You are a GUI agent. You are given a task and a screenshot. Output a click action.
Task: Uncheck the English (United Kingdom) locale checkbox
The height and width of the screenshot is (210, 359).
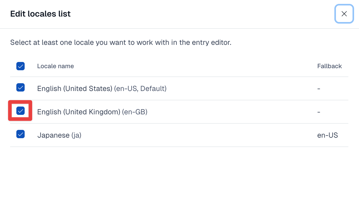pyautogui.click(x=20, y=111)
